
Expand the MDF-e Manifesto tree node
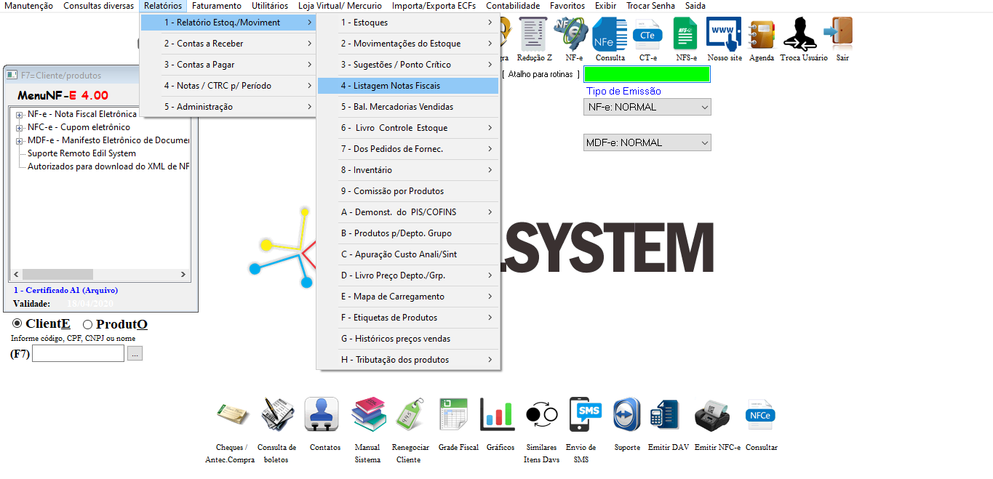20,141
